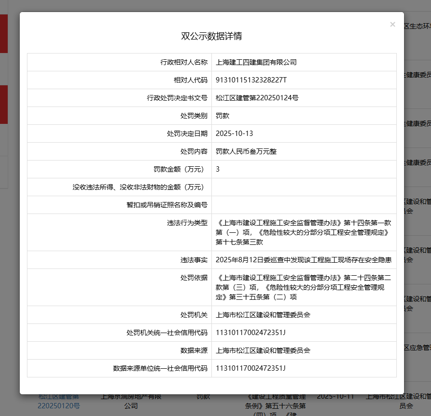Click the empty 没收违法所得 amount cell
Image resolution: width=431 pixels, height=416 pixels.
pos(303,187)
